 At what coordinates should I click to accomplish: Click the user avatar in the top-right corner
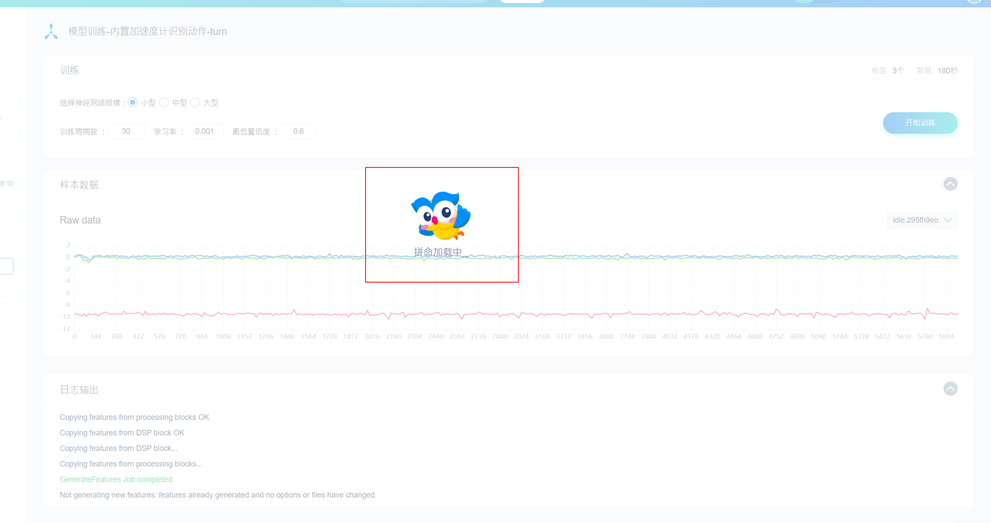click(x=975, y=1)
